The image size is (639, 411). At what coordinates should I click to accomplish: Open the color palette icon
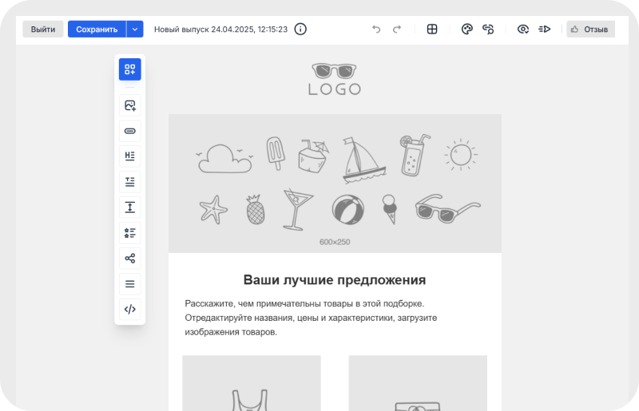tap(467, 30)
